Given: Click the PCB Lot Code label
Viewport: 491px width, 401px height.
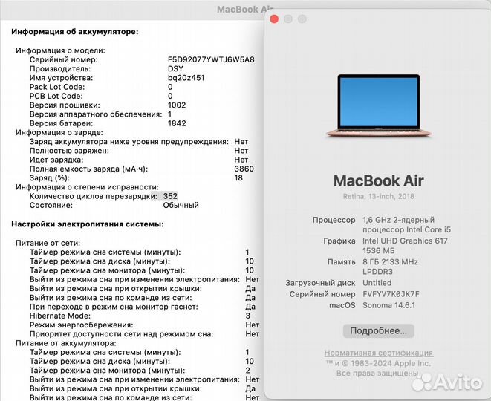Looking at the screenshot, I should (x=56, y=96).
